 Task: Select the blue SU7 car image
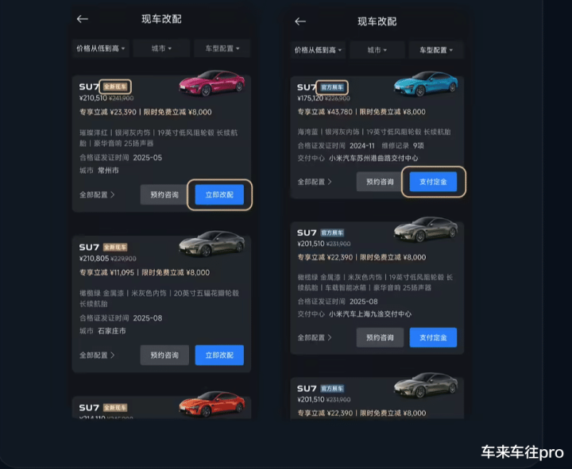(426, 84)
